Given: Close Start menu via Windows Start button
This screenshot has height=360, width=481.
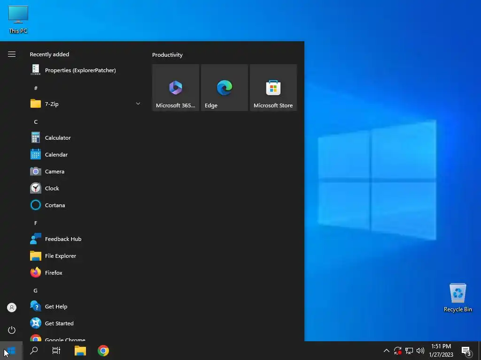Looking at the screenshot, I should (x=11, y=351).
